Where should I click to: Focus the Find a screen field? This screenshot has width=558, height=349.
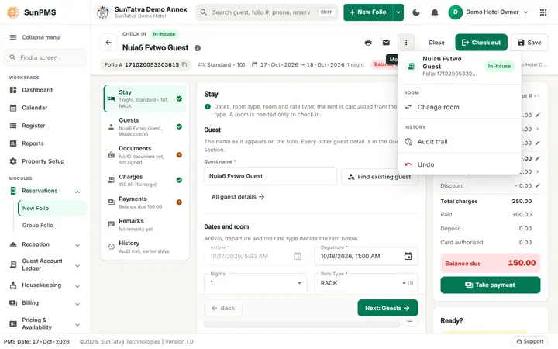(x=45, y=57)
